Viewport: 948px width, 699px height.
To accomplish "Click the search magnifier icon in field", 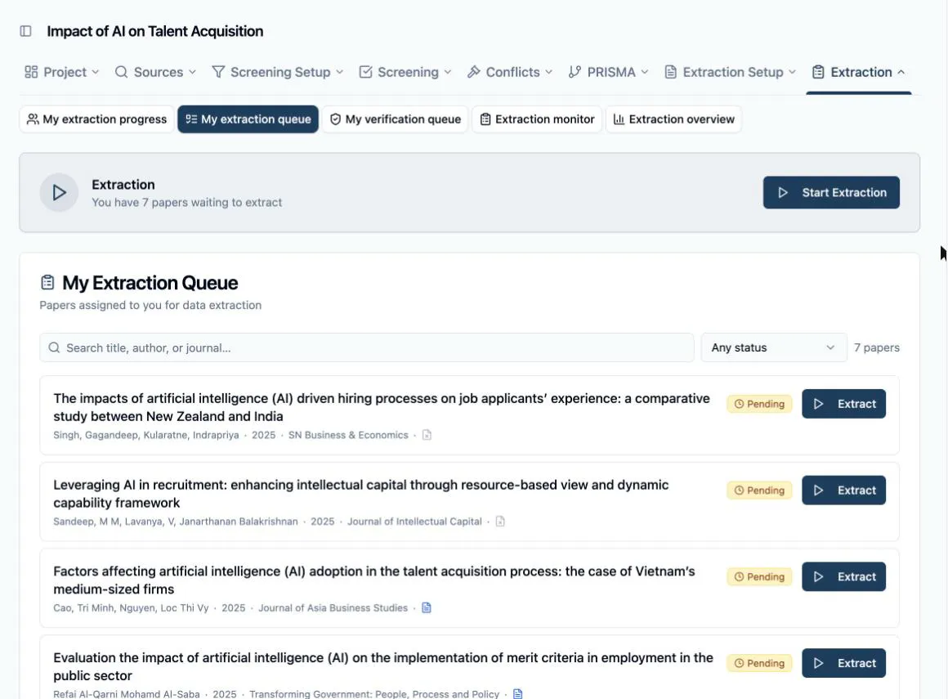I will (x=55, y=347).
